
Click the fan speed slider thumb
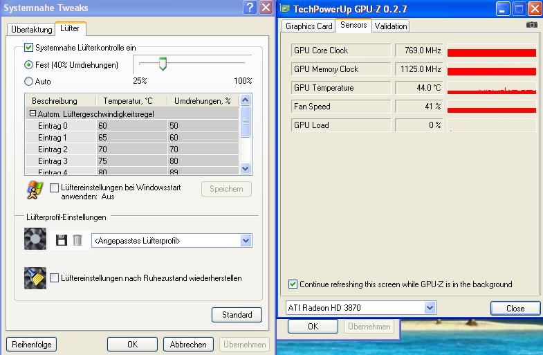point(163,64)
